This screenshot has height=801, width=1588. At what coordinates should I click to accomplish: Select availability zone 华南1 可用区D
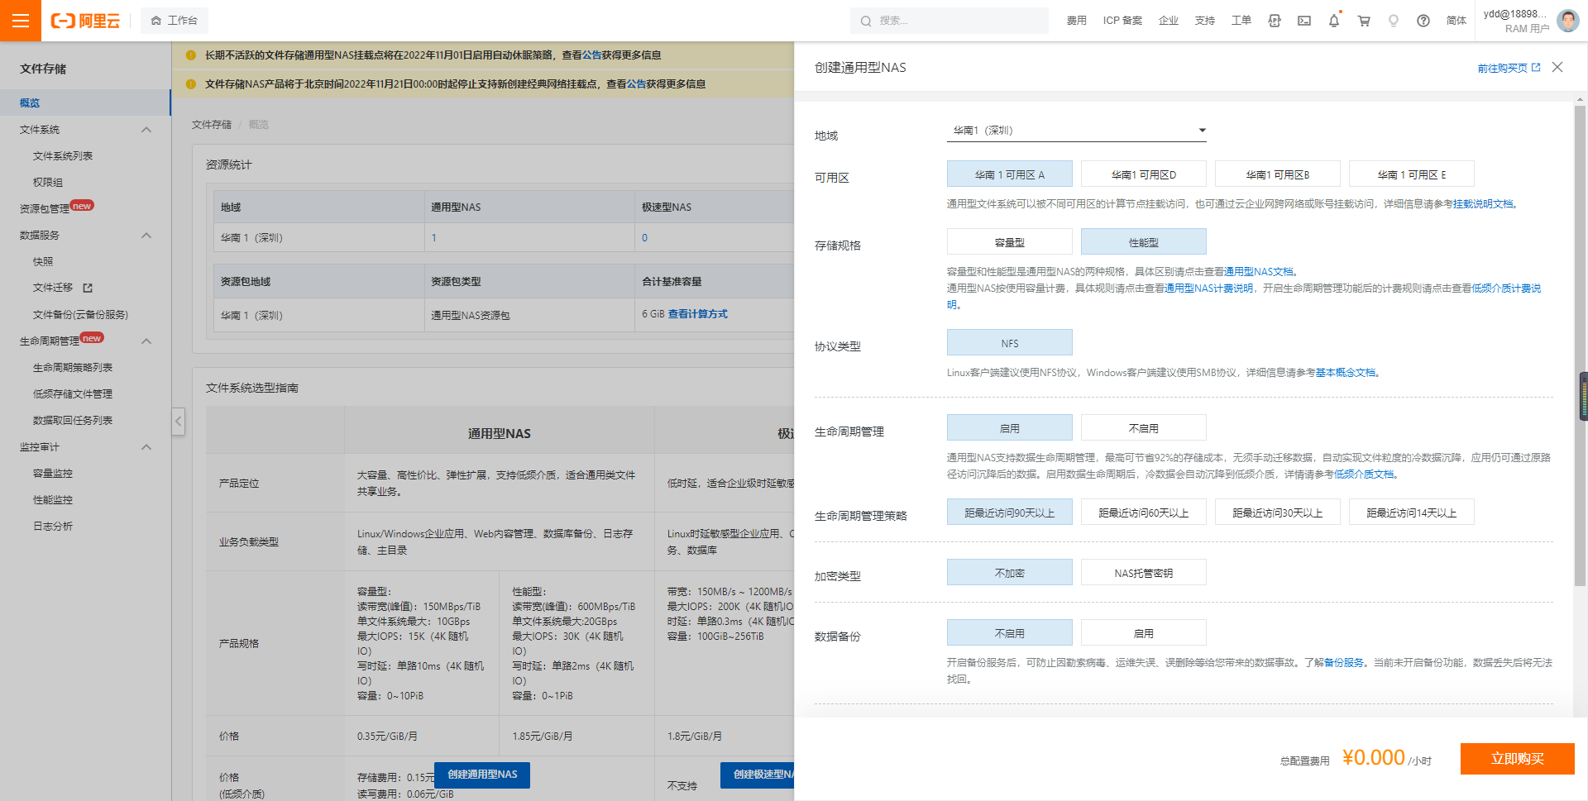(x=1143, y=174)
